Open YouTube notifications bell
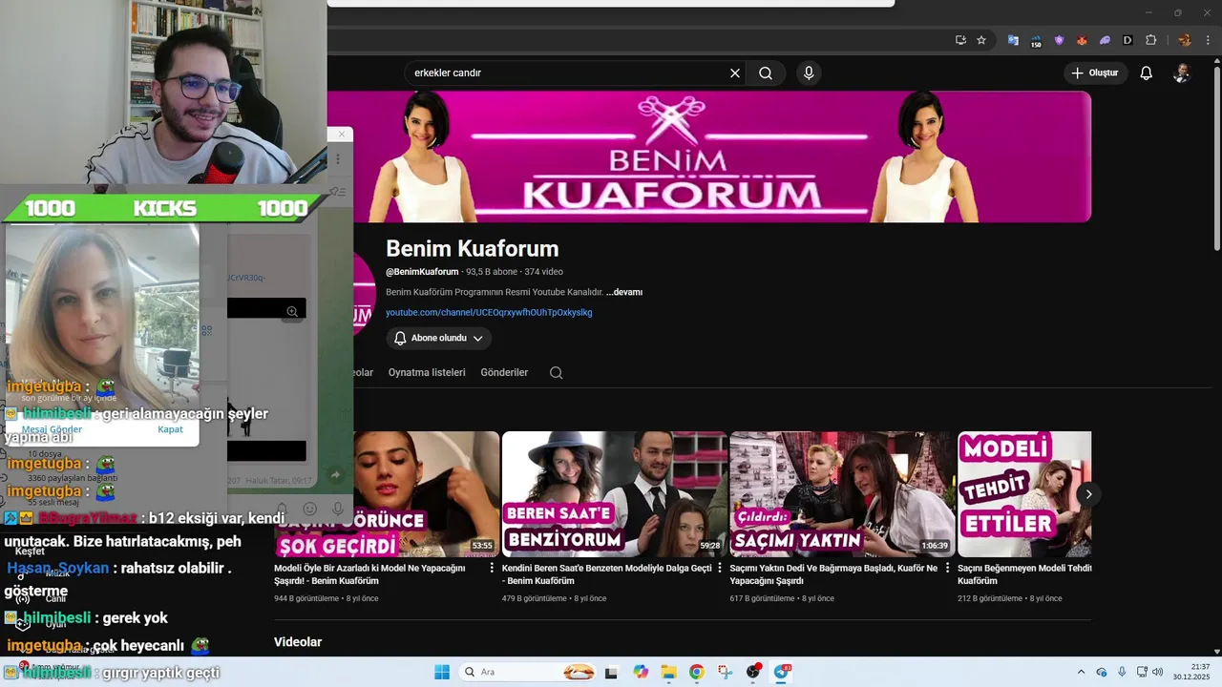 click(x=1147, y=73)
